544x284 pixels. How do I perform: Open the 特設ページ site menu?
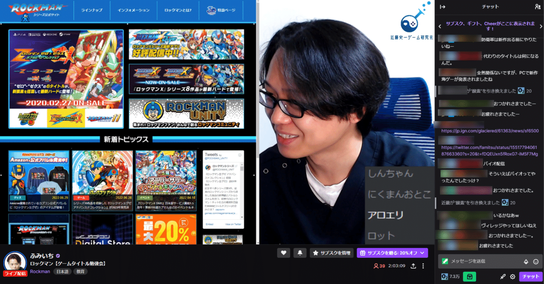pos(221,10)
